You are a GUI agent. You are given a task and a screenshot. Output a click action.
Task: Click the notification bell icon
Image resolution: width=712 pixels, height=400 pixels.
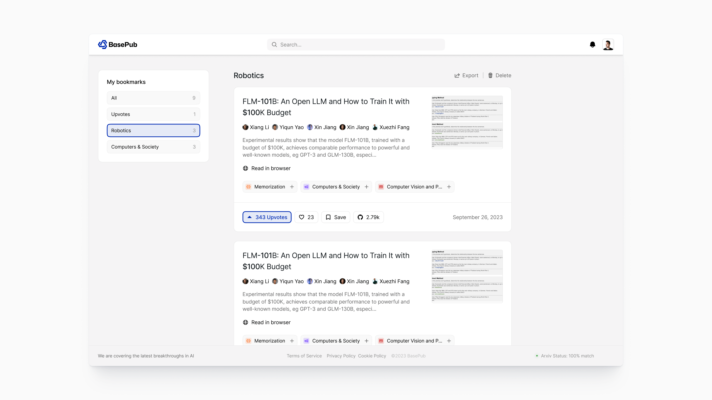click(x=592, y=44)
